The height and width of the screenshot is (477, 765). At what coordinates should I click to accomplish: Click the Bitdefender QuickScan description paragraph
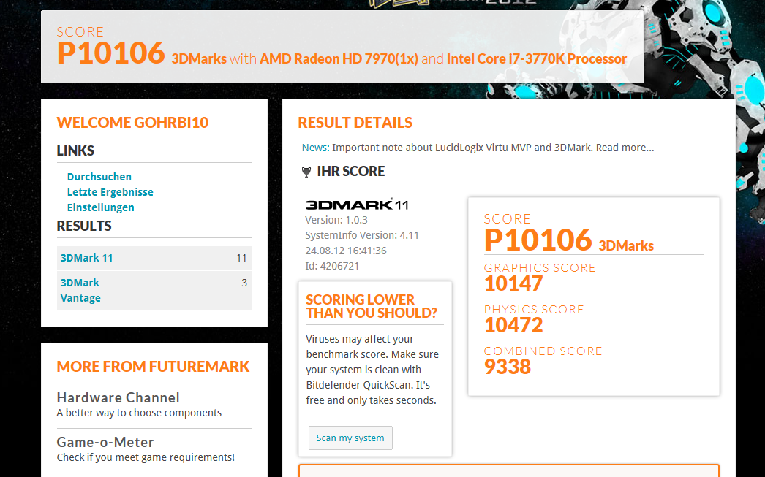(x=372, y=370)
